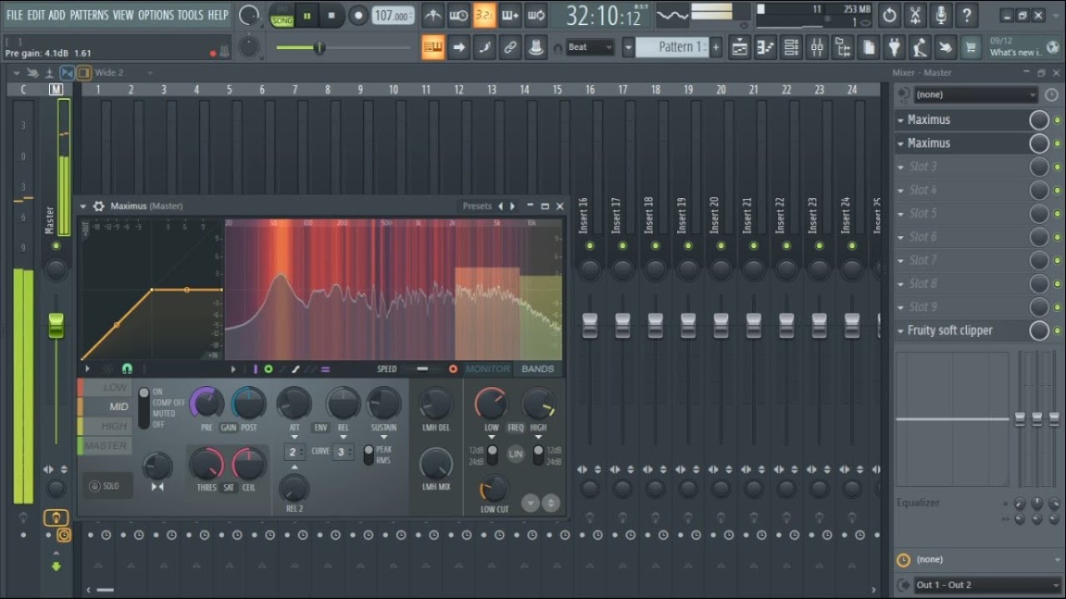This screenshot has height=599, width=1066.
Task: Open the Playlist view icon
Action: pos(740,47)
